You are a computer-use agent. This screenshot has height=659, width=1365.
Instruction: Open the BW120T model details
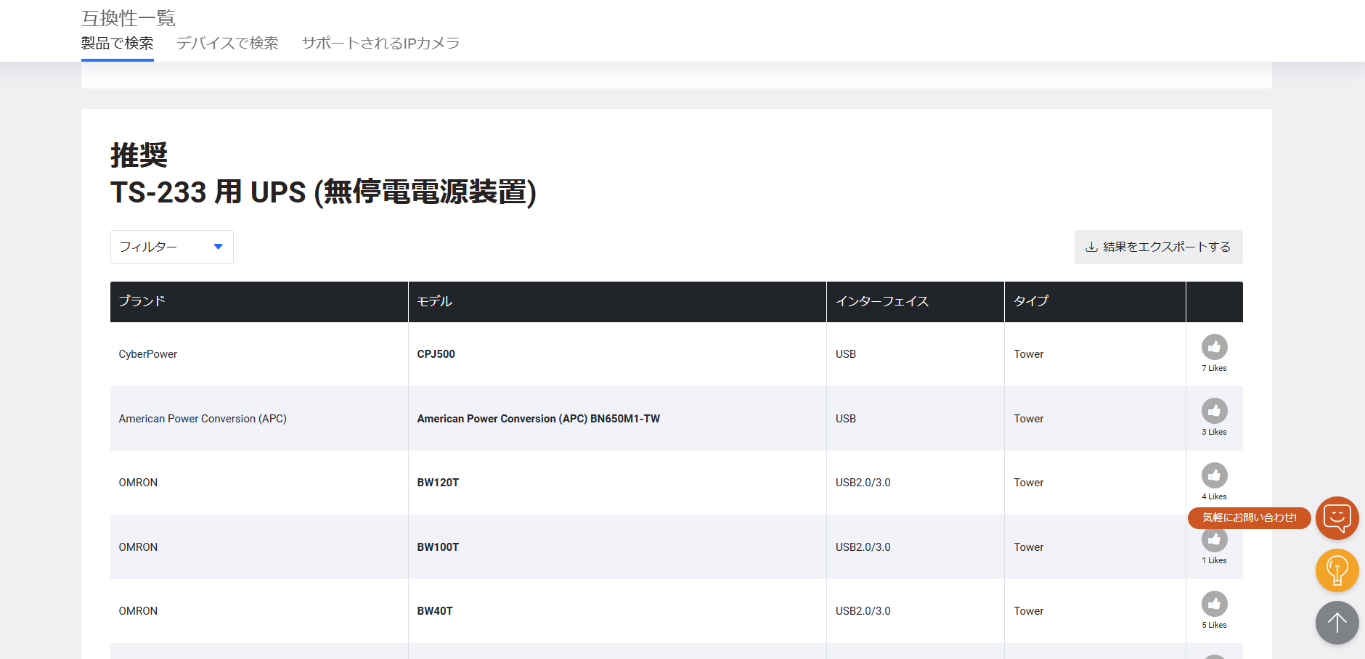pos(438,483)
